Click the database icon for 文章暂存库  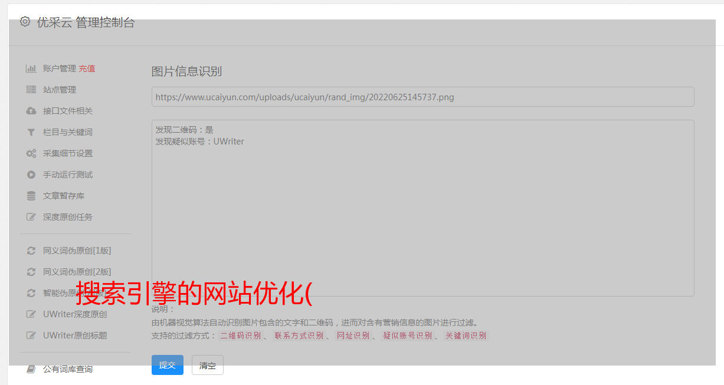(31, 196)
